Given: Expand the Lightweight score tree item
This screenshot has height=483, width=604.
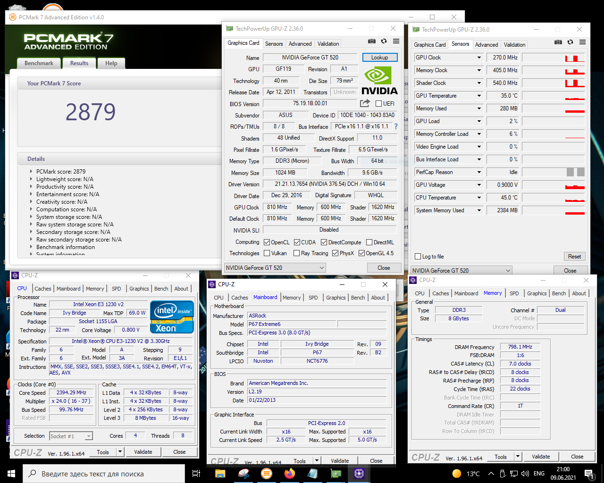Looking at the screenshot, I should 32,179.
